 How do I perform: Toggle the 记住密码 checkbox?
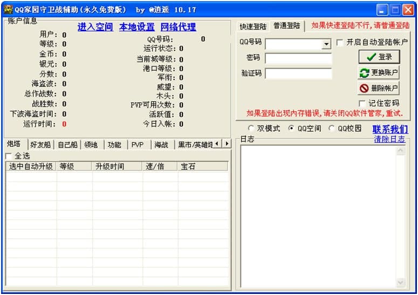click(362, 103)
